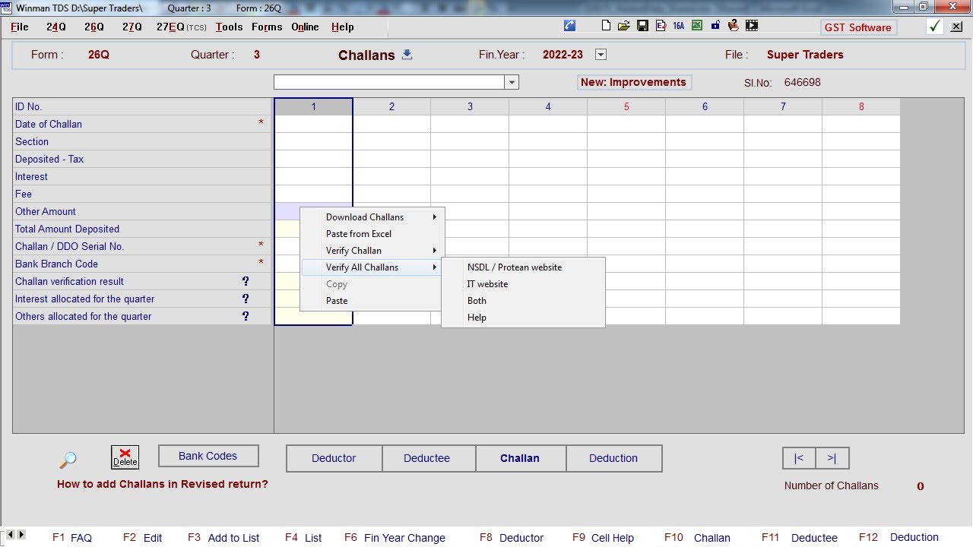Switch to the Deductor tab
This screenshot has width=973, height=547.
pyautogui.click(x=334, y=458)
